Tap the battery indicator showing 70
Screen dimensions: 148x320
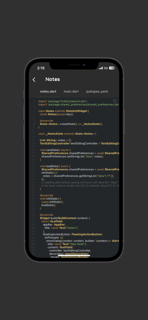pos(112,68)
